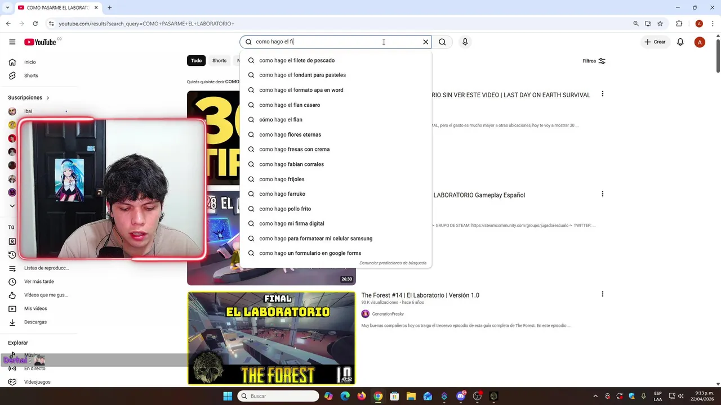
Task: Go back in the browser
Action: click(x=8, y=24)
